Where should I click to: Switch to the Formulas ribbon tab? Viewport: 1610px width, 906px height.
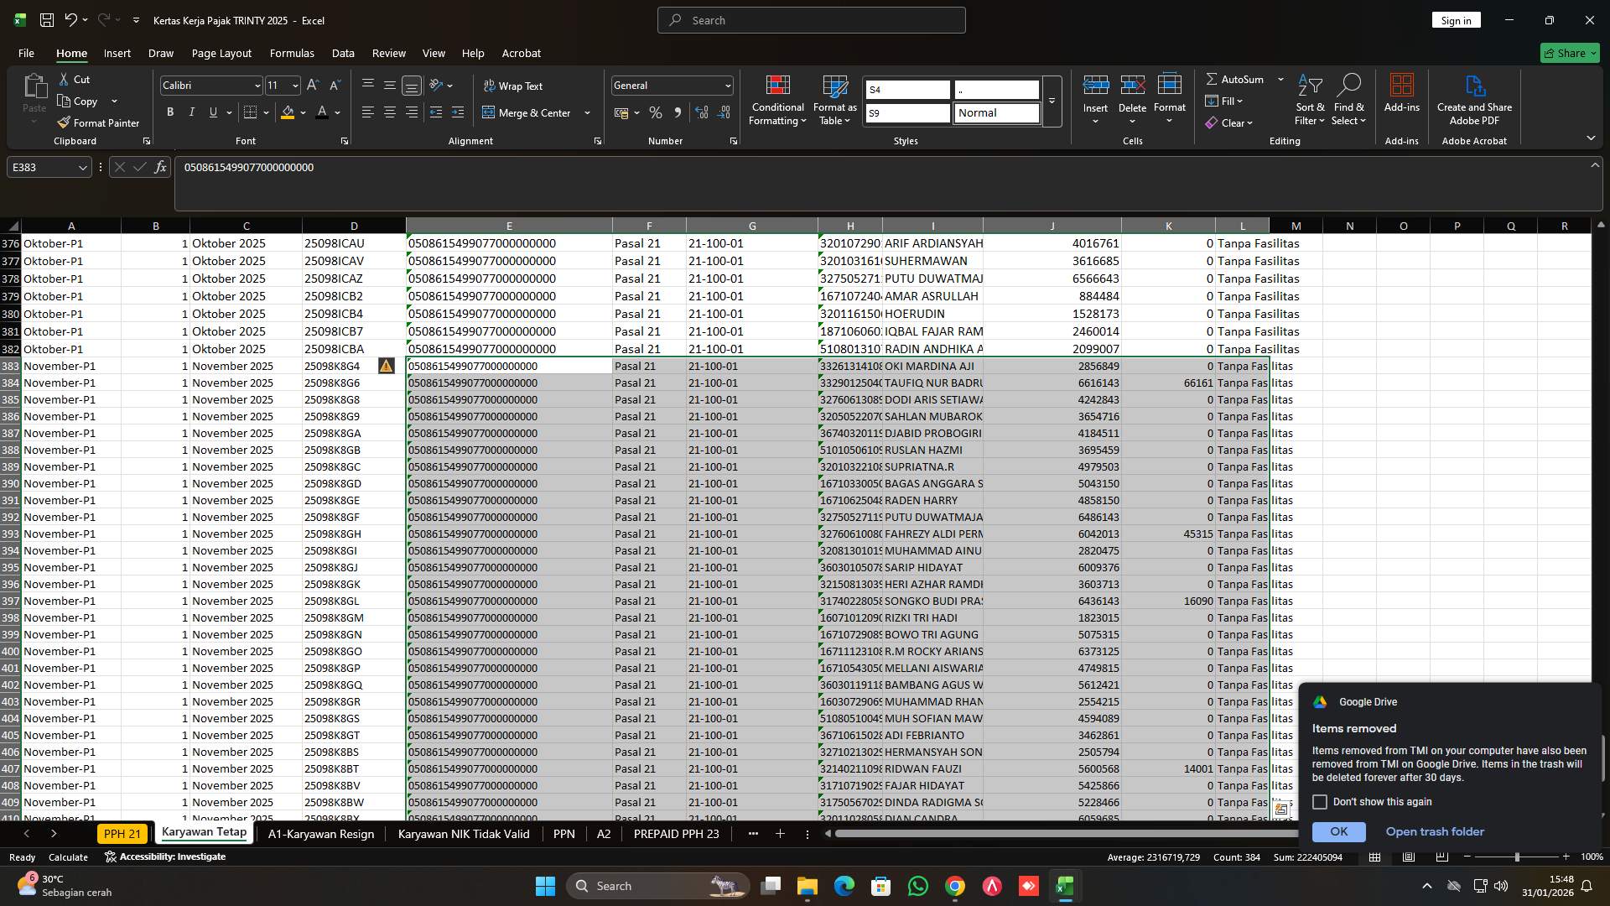tap(291, 53)
